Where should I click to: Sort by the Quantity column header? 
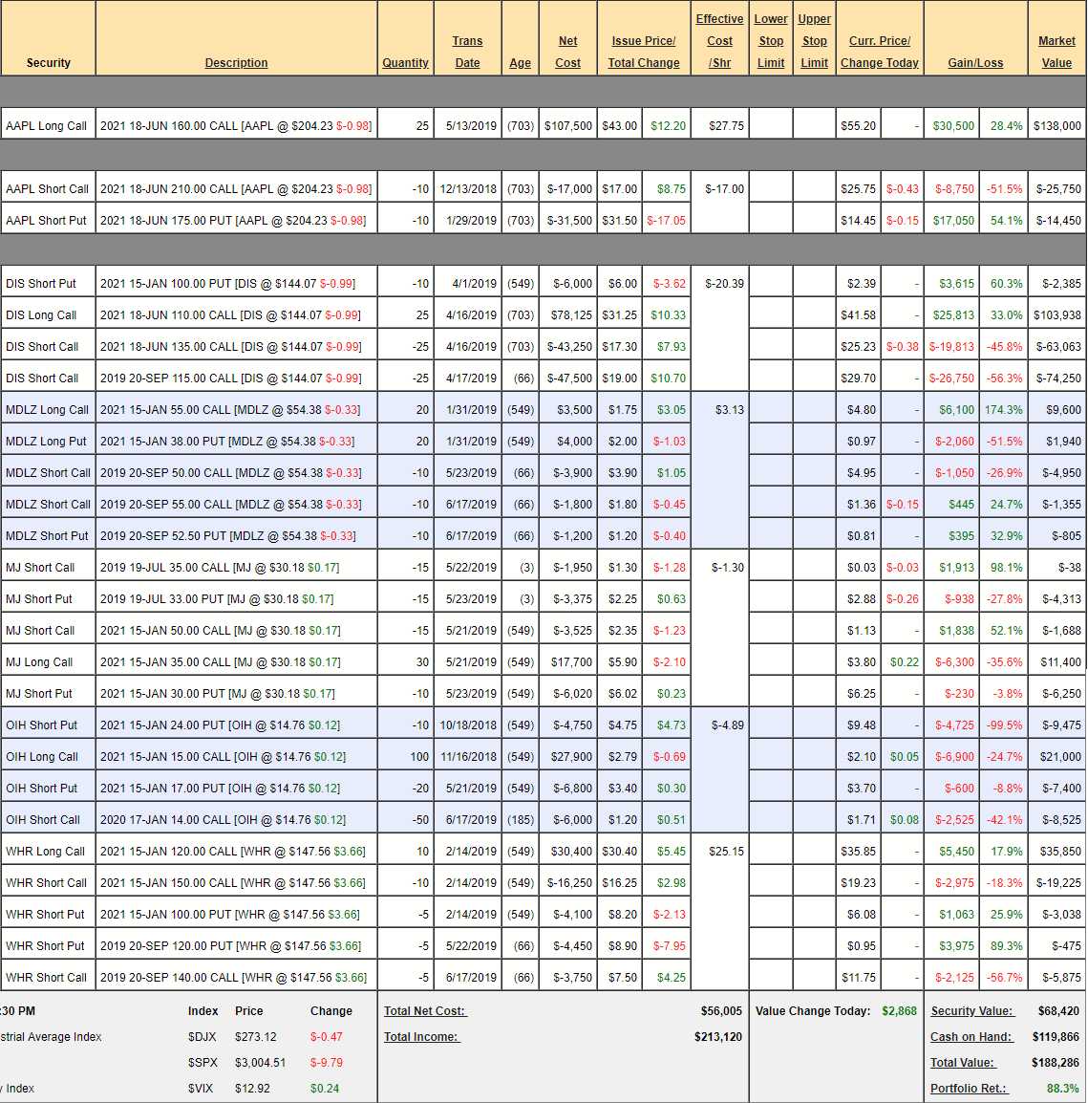coord(405,63)
